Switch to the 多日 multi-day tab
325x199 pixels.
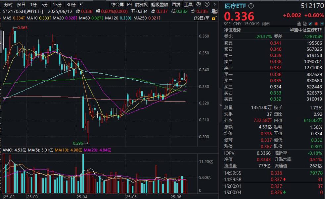[x=21, y=5]
